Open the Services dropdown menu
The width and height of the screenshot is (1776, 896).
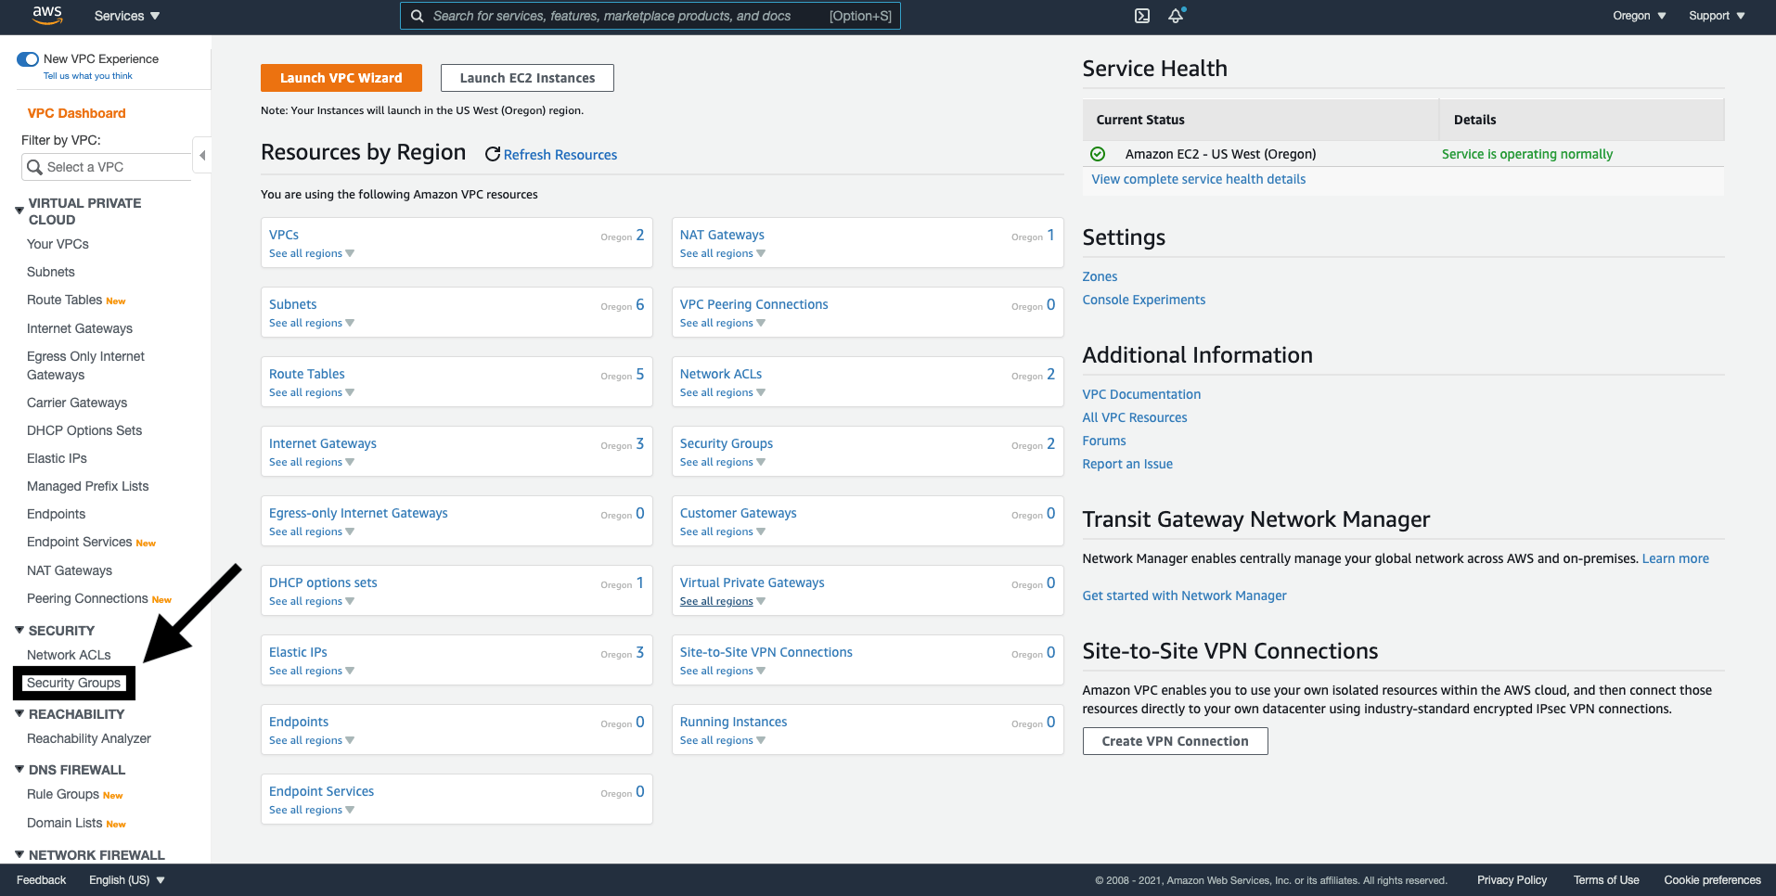coord(127,16)
